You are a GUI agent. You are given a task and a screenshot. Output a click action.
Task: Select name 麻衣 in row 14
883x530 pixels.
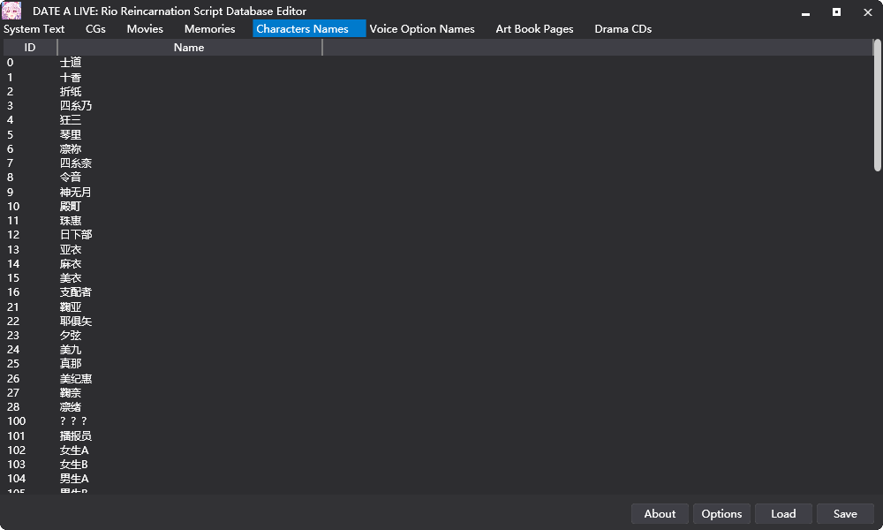click(71, 263)
